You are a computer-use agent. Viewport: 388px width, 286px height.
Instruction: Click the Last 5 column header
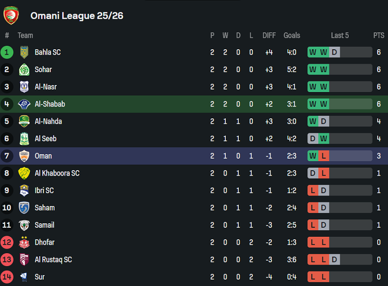coord(340,35)
